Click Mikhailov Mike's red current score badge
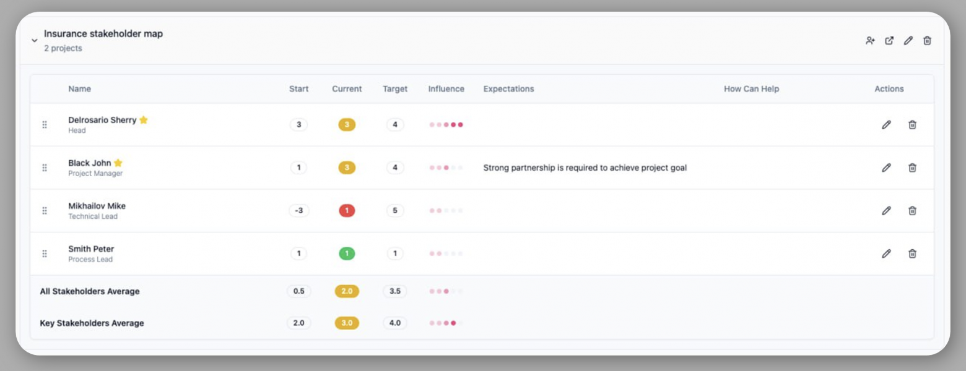Viewport: 966px width, 371px height. 347,211
